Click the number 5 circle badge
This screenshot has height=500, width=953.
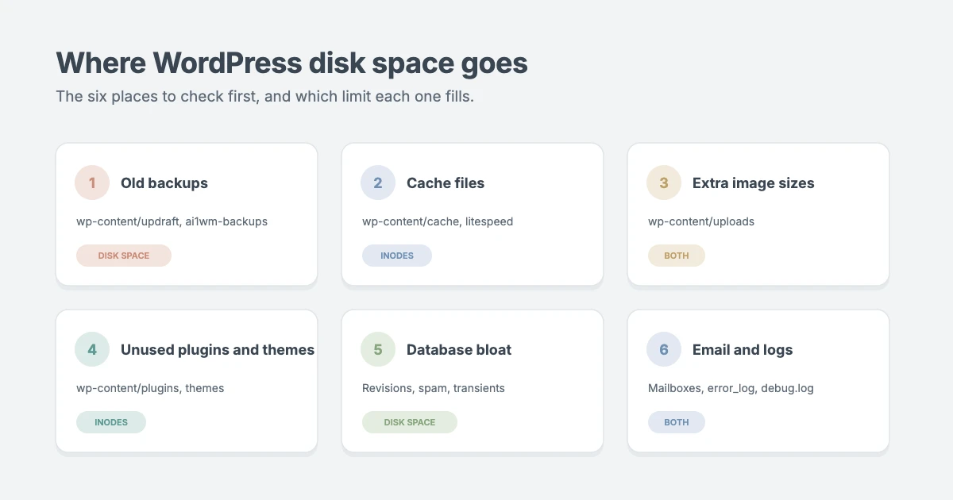click(x=378, y=349)
